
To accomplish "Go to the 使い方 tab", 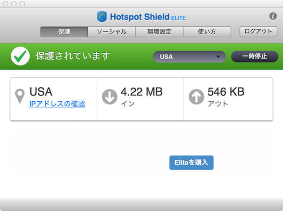I will pos(207,32).
